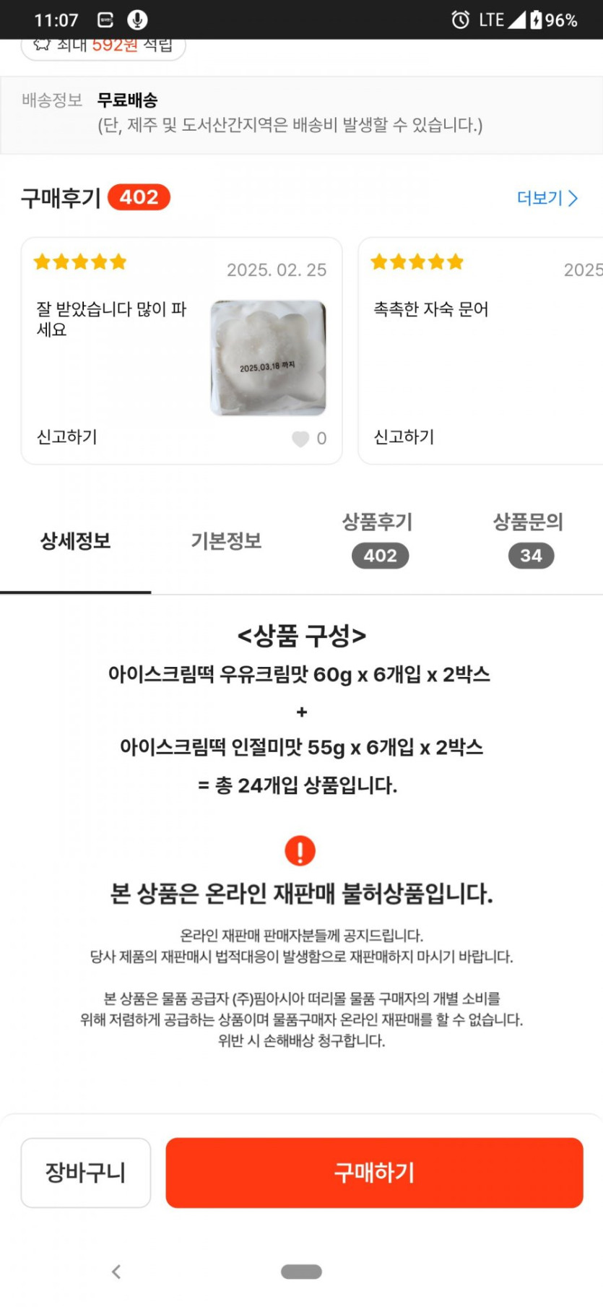This screenshot has height=1307, width=603.
Task: Tap the 구매후기 402 count badge
Action: coord(139,197)
